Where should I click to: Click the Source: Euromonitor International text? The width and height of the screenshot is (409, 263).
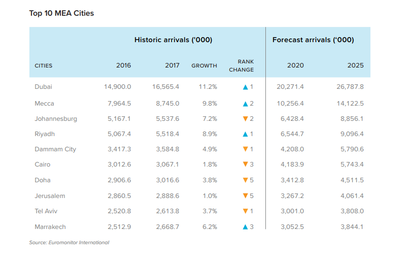click(69, 242)
